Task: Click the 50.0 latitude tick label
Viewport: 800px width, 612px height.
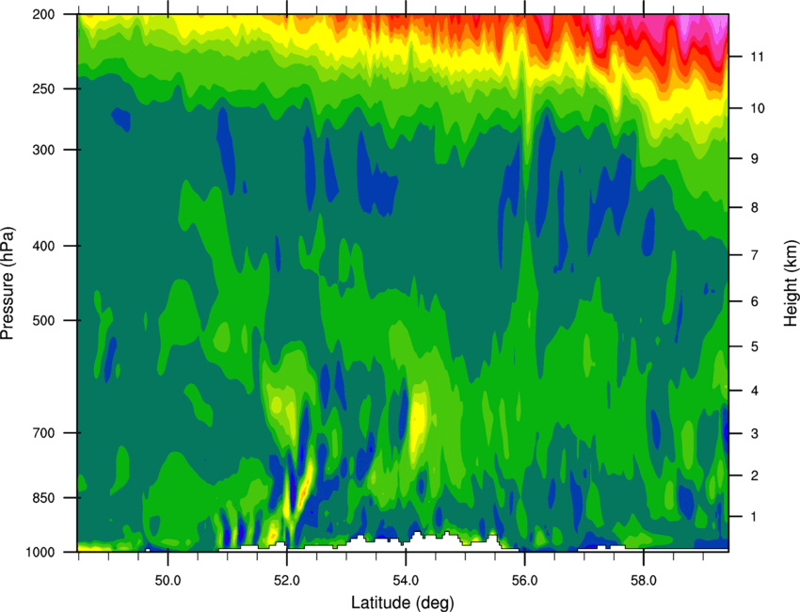Action: click(x=168, y=581)
